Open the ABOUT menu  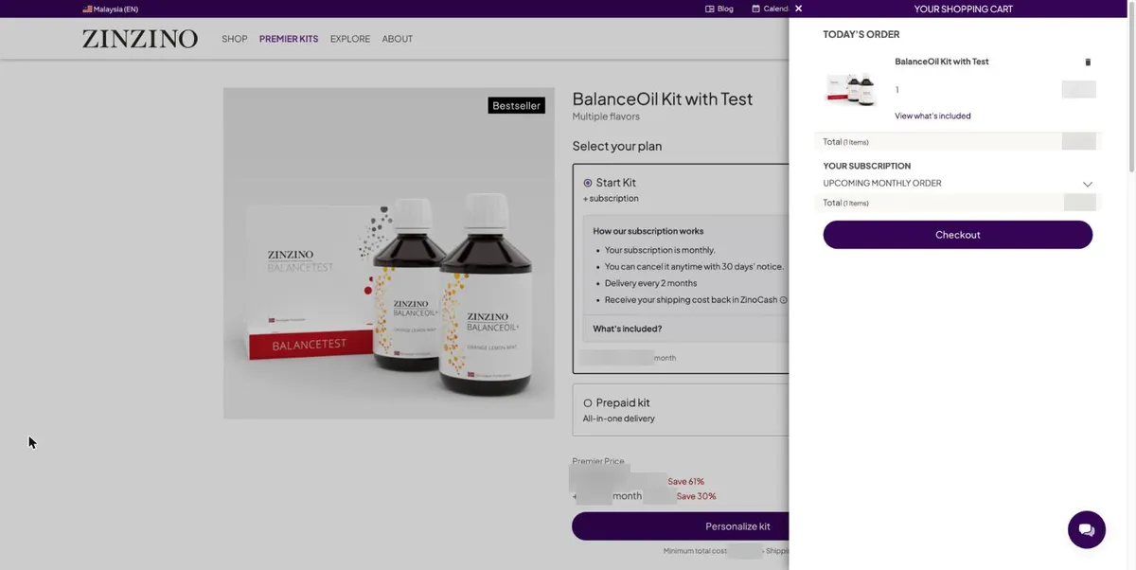point(398,39)
